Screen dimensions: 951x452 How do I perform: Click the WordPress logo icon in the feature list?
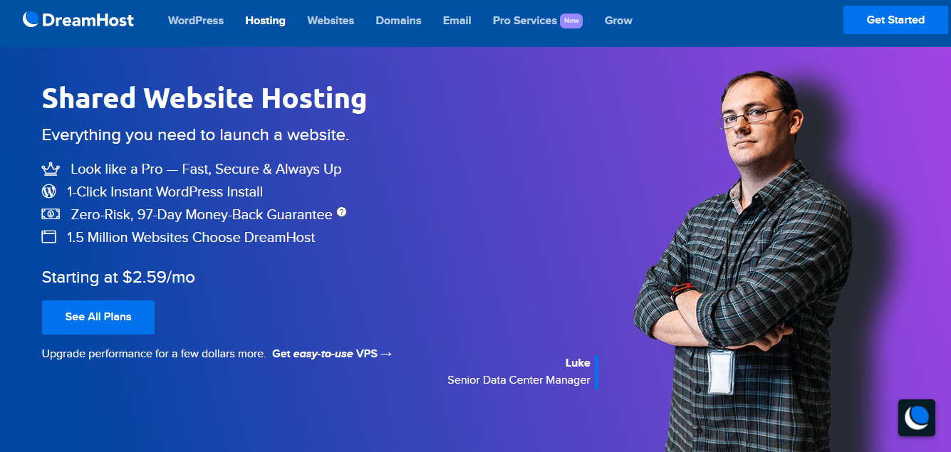(49, 191)
